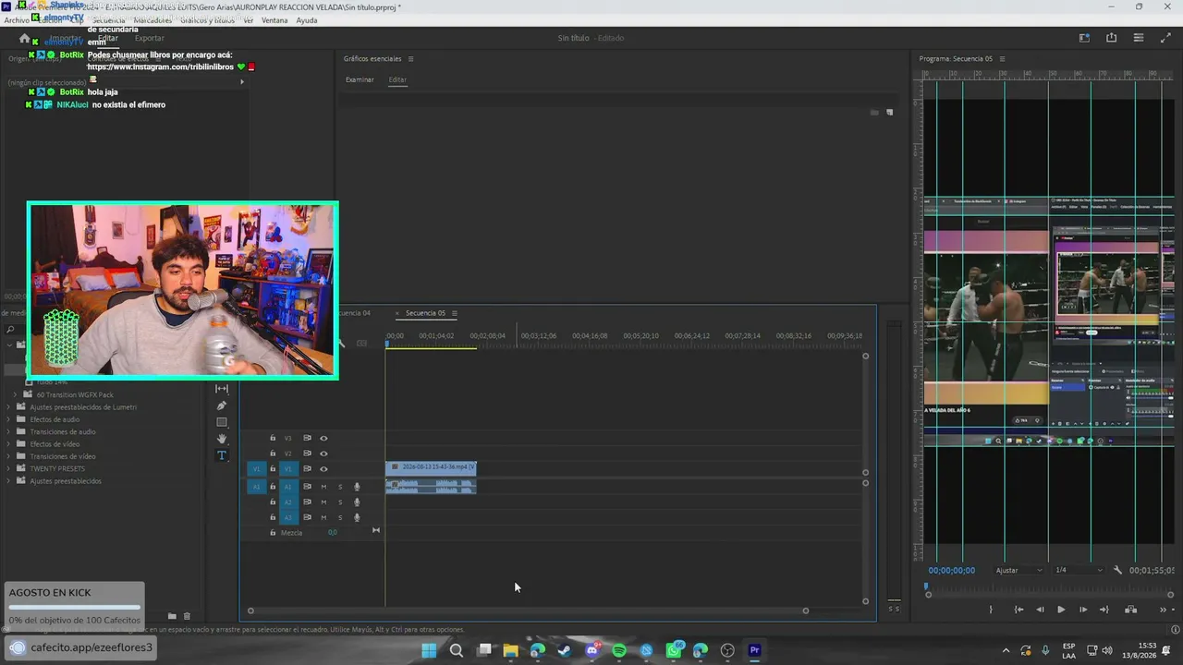The image size is (1183, 665).
Task: Go to Out point in Program monitor
Action: (1104, 610)
